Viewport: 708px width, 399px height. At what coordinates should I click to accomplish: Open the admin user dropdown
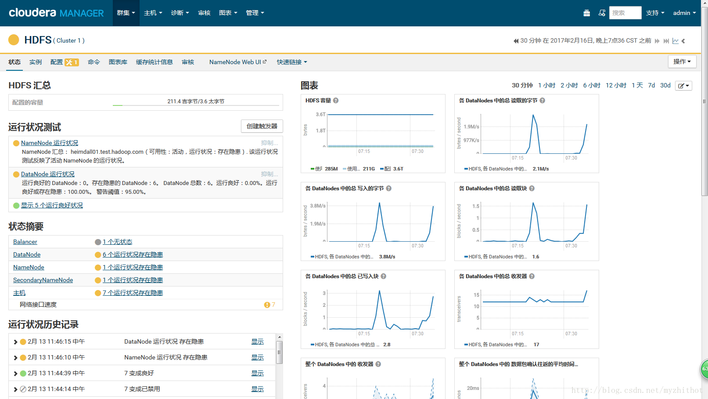(685, 13)
